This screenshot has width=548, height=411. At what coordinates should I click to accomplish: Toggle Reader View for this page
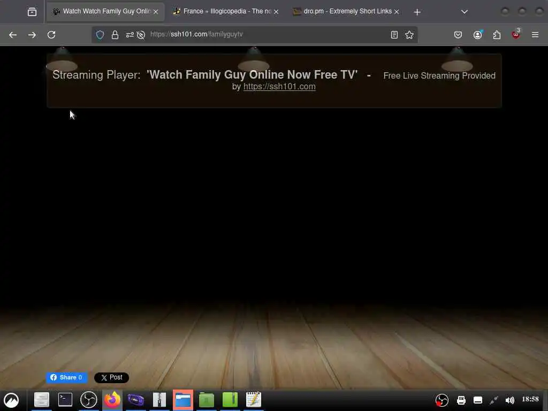pos(394,35)
